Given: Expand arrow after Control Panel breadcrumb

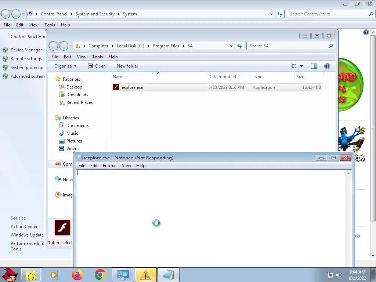Looking at the screenshot, I should coord(72,14).
